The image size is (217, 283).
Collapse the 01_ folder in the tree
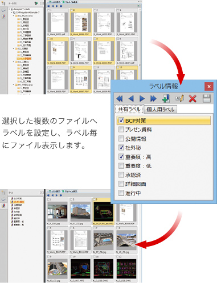click(14, 16)
